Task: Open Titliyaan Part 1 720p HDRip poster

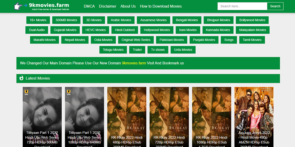Action: [42, 117]
